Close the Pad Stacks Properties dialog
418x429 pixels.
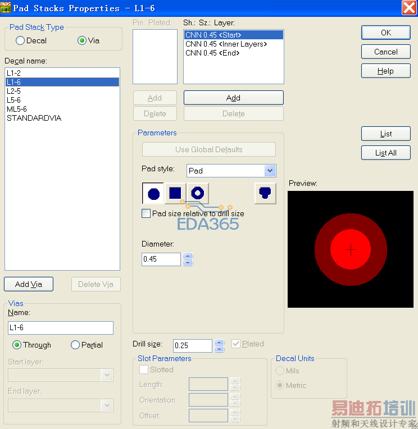pyautogui.click(x=409, y=7)
